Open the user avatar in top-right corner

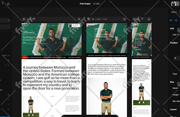174,4
